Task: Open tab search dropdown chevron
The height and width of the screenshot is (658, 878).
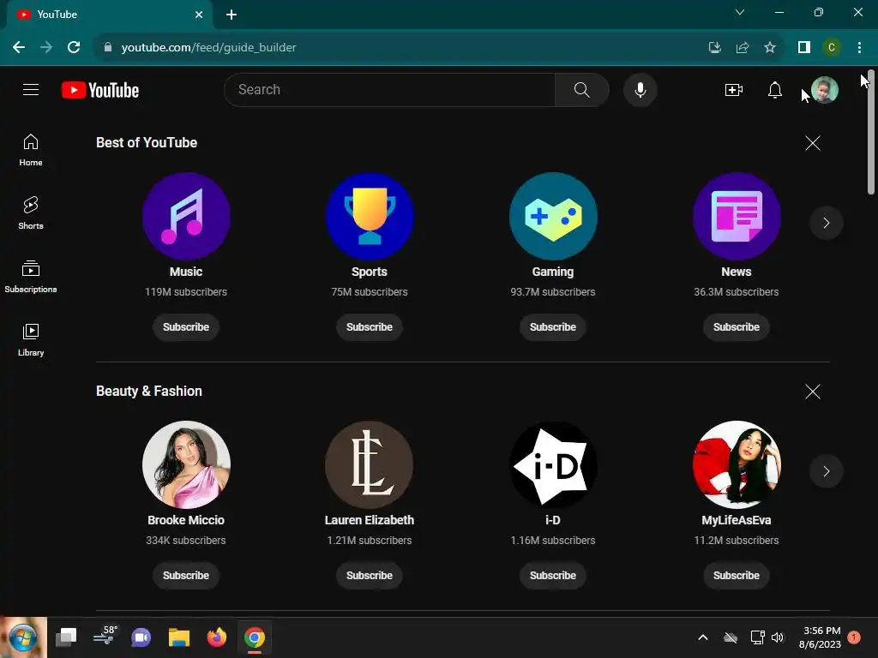Action: (740, 12)
